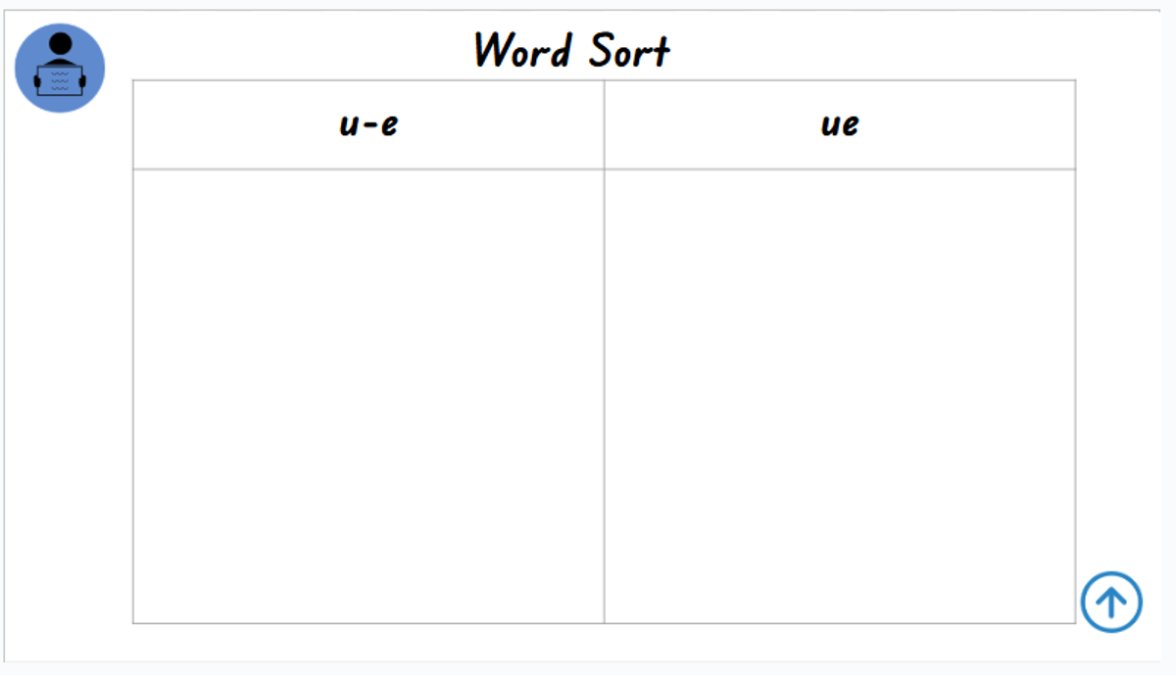Click inside the empty ue column
Screen dimensions: 1176x675
pyautogui.click(x=840, y=392)
